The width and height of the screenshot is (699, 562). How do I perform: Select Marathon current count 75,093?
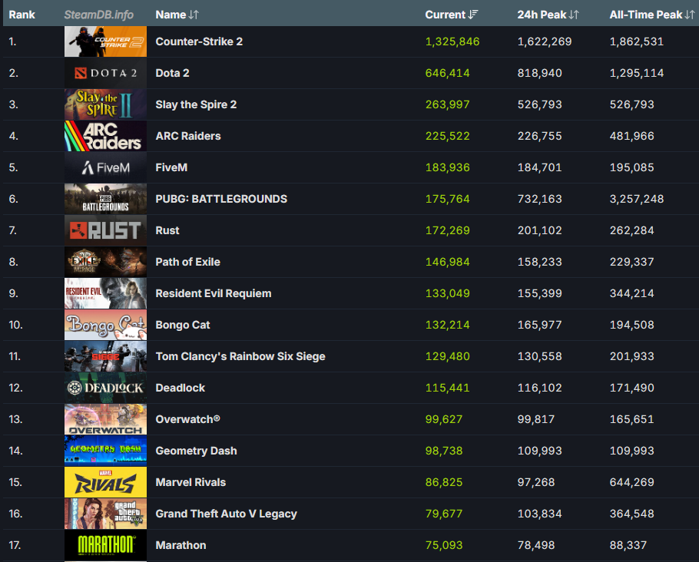443,546
